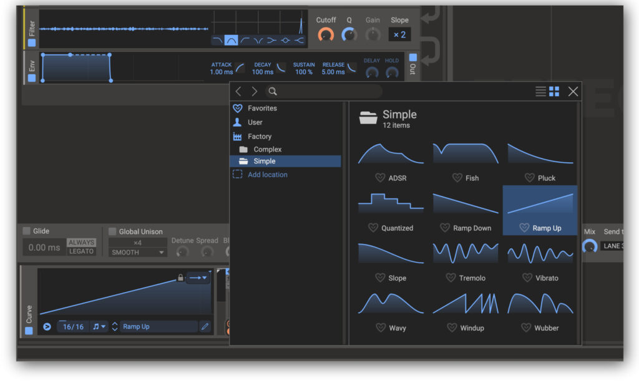
Task: Click the glide time 0.00 ms field
Action: 44,247
